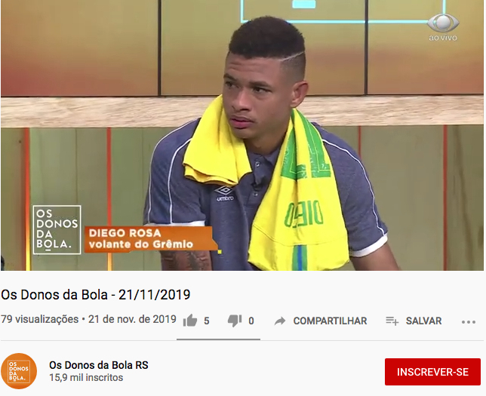The height and width of the screenshot is (396, 486).
Task: Open the Os Donos da Bola RS channel name
Action: (x=99, y=365)
